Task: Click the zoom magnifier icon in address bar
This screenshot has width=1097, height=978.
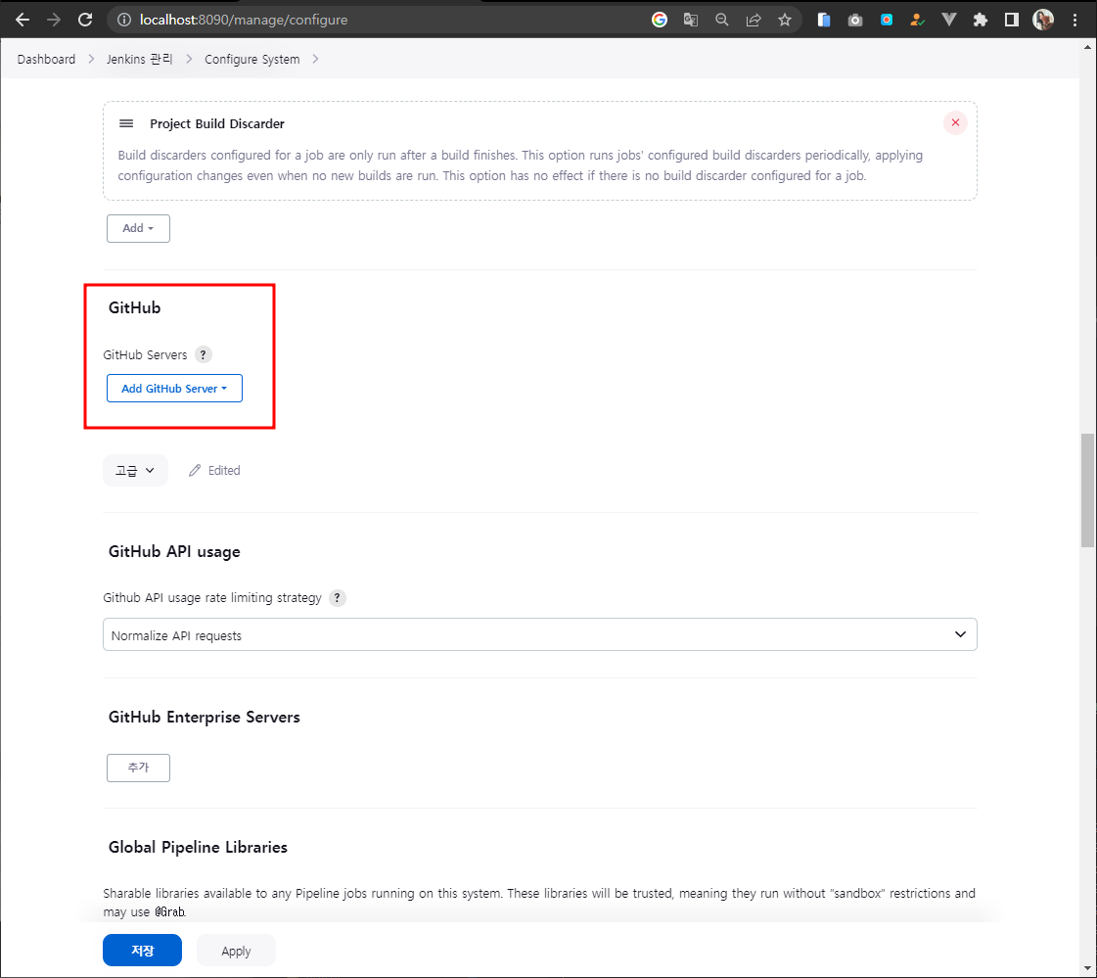Action: point(722,20)
